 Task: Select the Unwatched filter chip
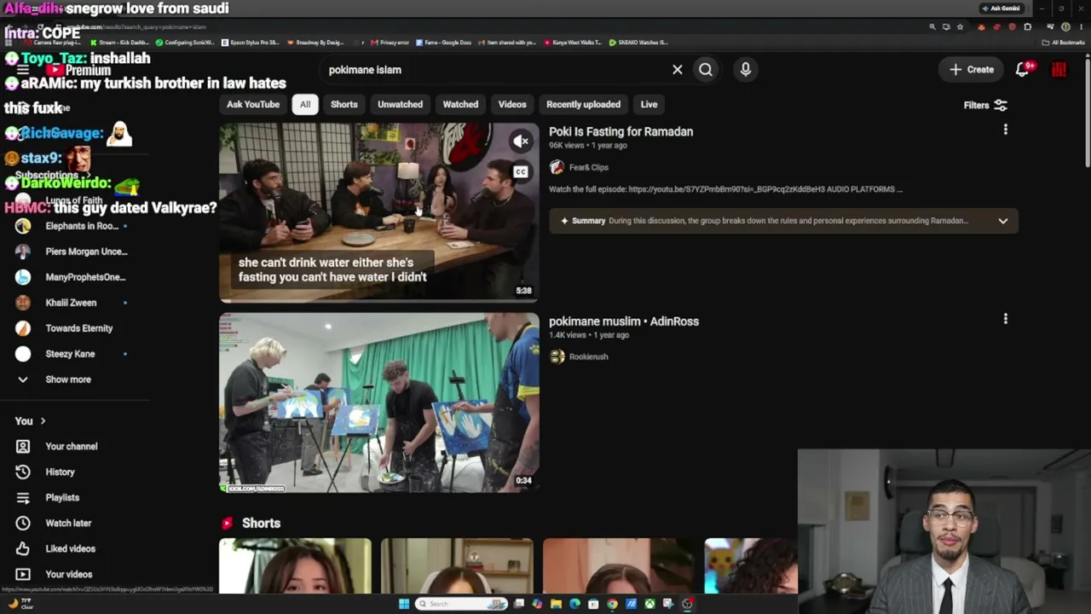(x=400, y=104)
